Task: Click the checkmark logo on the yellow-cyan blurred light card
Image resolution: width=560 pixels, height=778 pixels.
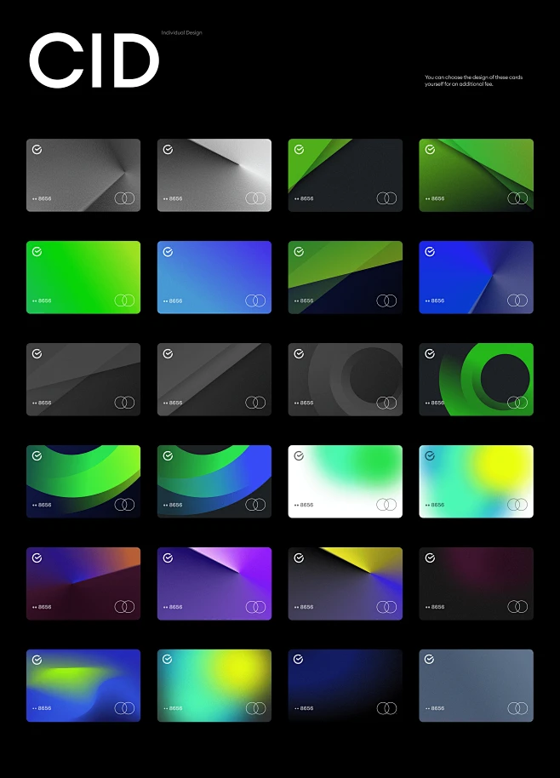Action: point(430,456)
